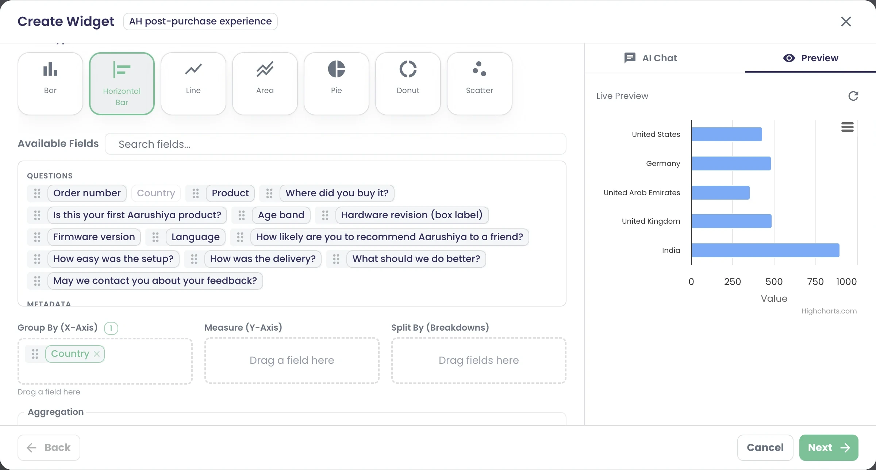Close the Create Widget dialog
The width and height of the screenshot is (876, 470).
[846, 22]
